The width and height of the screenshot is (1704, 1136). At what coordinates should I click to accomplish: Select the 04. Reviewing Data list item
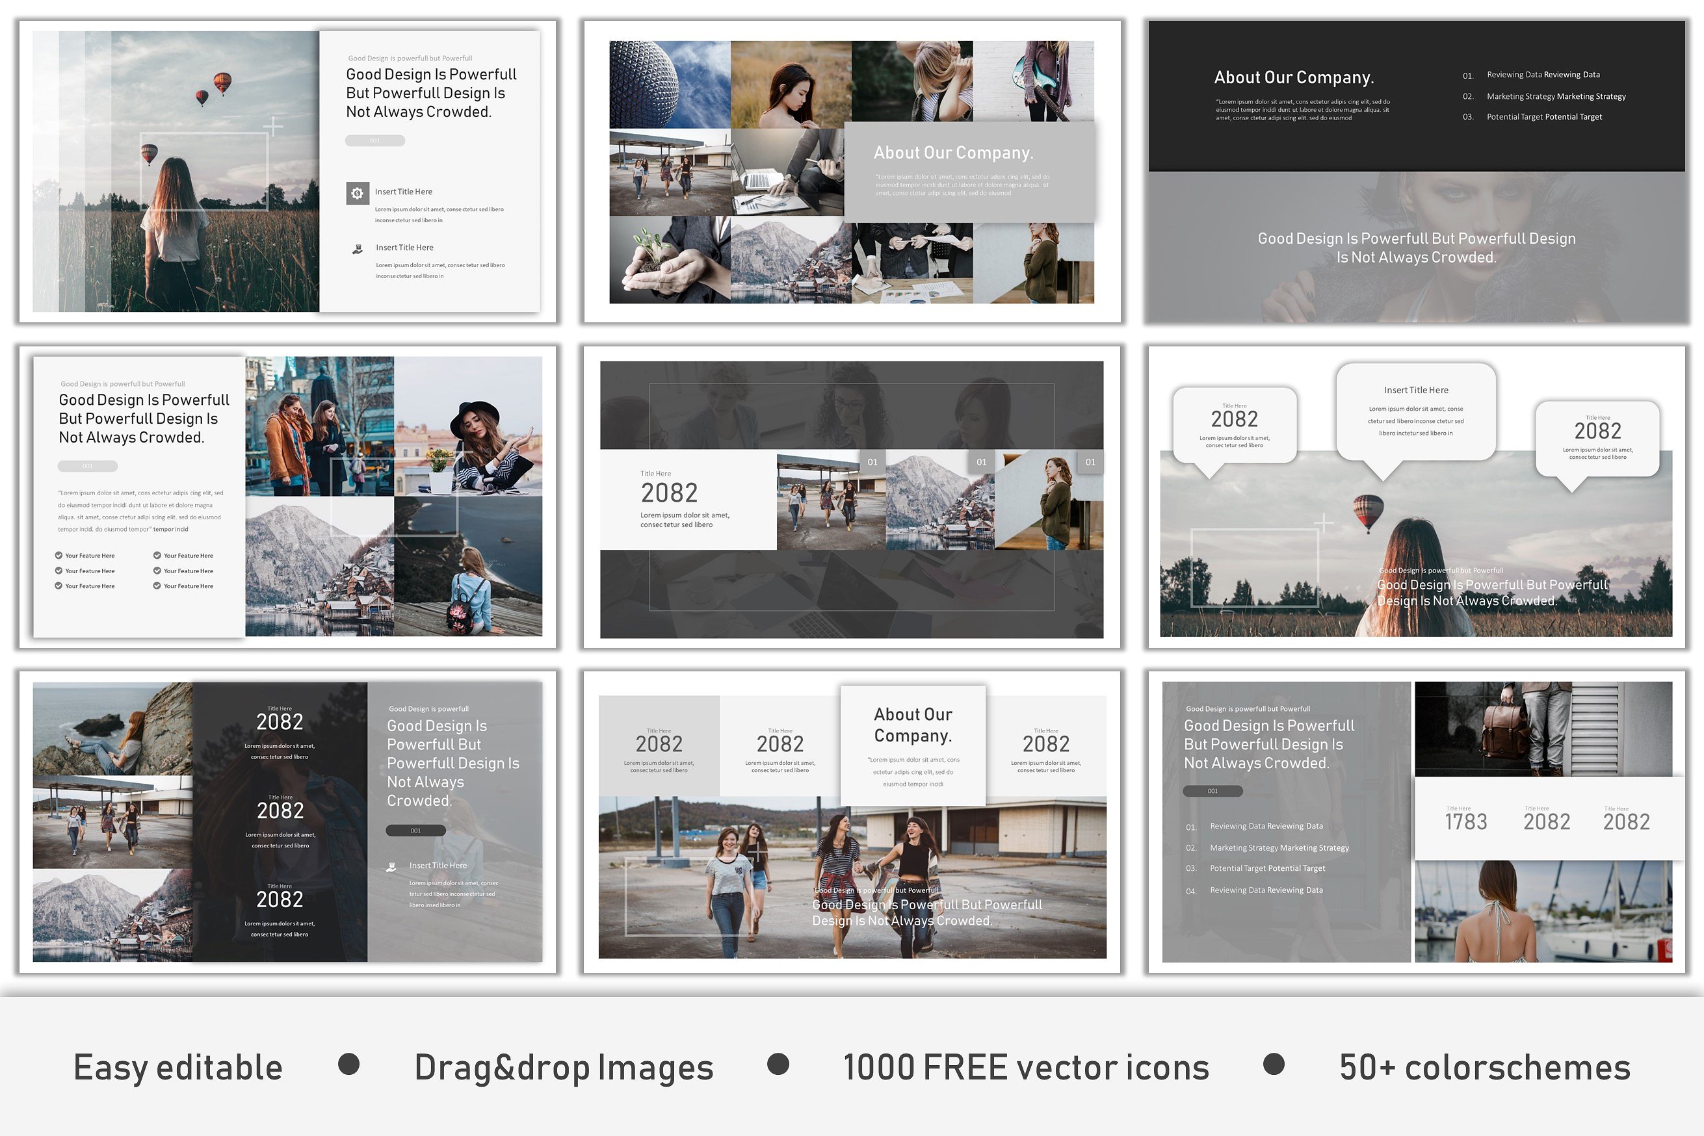(1266, 890)
